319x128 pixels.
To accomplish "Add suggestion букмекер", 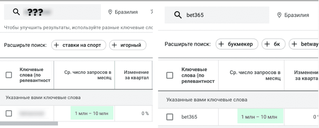I will 237,44.
